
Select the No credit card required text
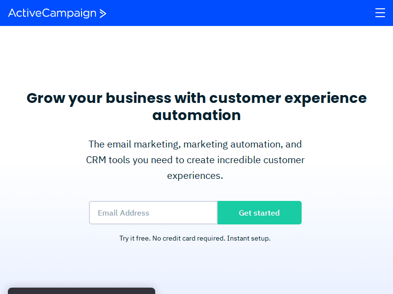188,238
